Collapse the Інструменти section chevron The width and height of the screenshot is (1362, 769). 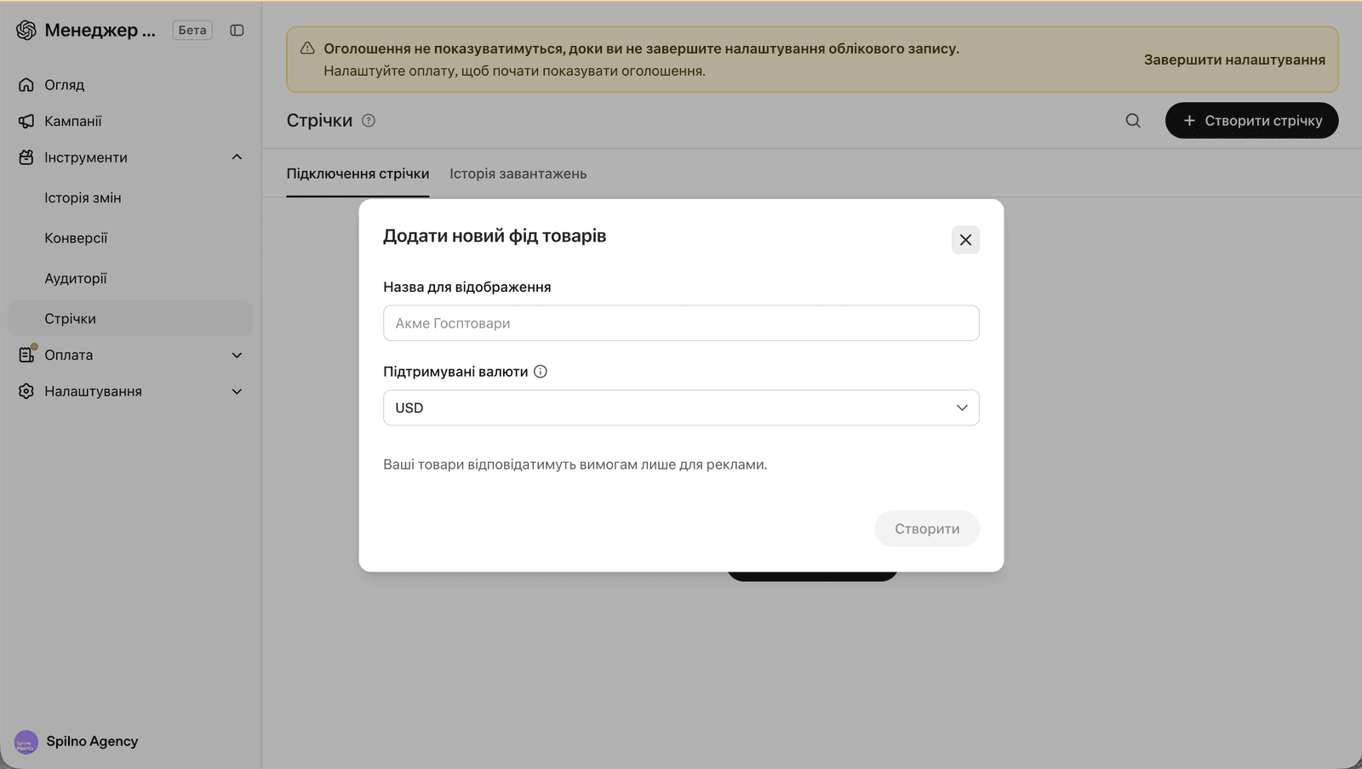(237, 157)
